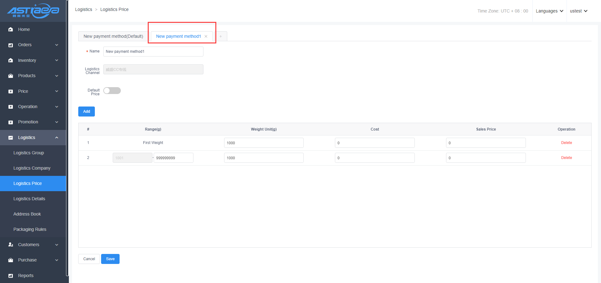
Task: Click the Inventory sidebar icon
Action: (x=11, y=60)
